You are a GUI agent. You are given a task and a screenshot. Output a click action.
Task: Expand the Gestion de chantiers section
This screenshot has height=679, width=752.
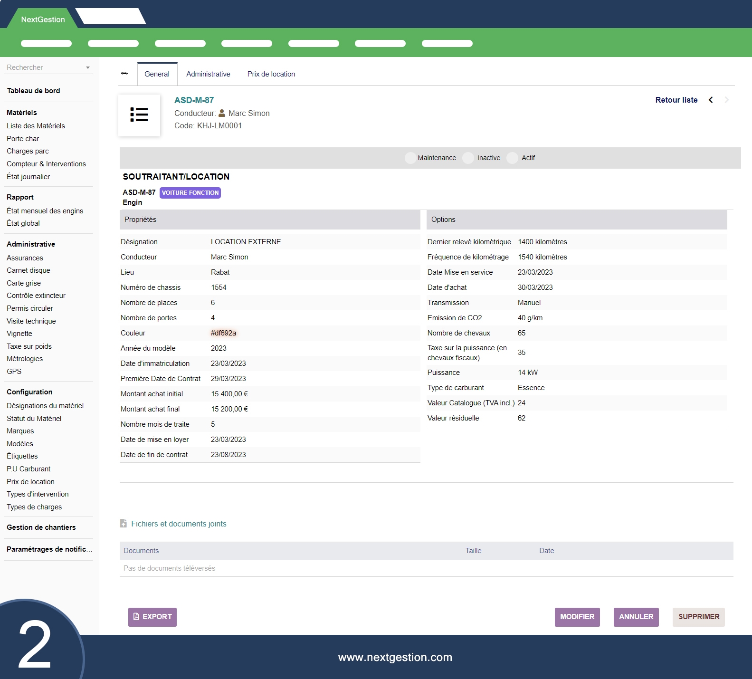click(x=41, y=527)
